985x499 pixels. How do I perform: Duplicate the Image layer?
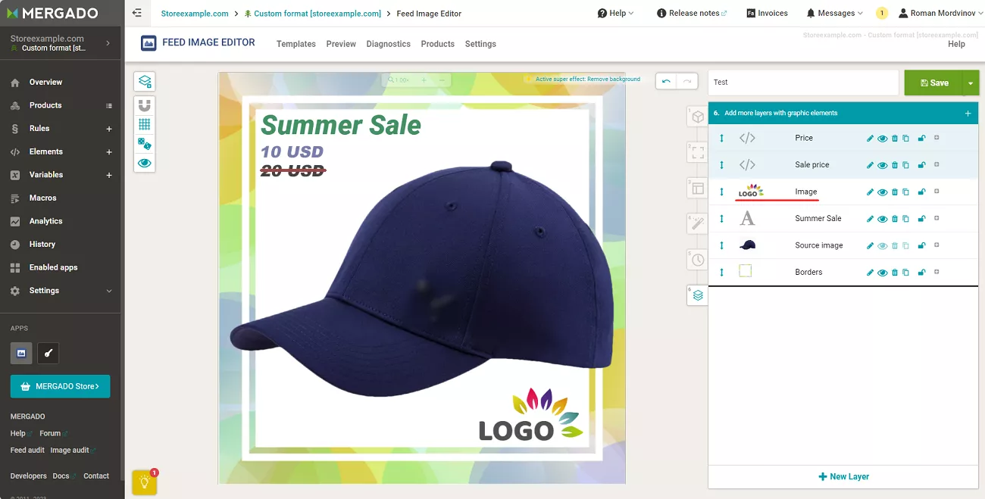point(905,192)
